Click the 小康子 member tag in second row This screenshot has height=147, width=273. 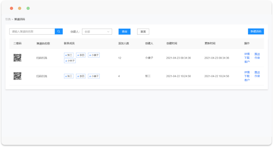click(94, 76)
